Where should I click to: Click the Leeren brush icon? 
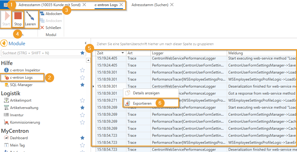click(30, 16)
